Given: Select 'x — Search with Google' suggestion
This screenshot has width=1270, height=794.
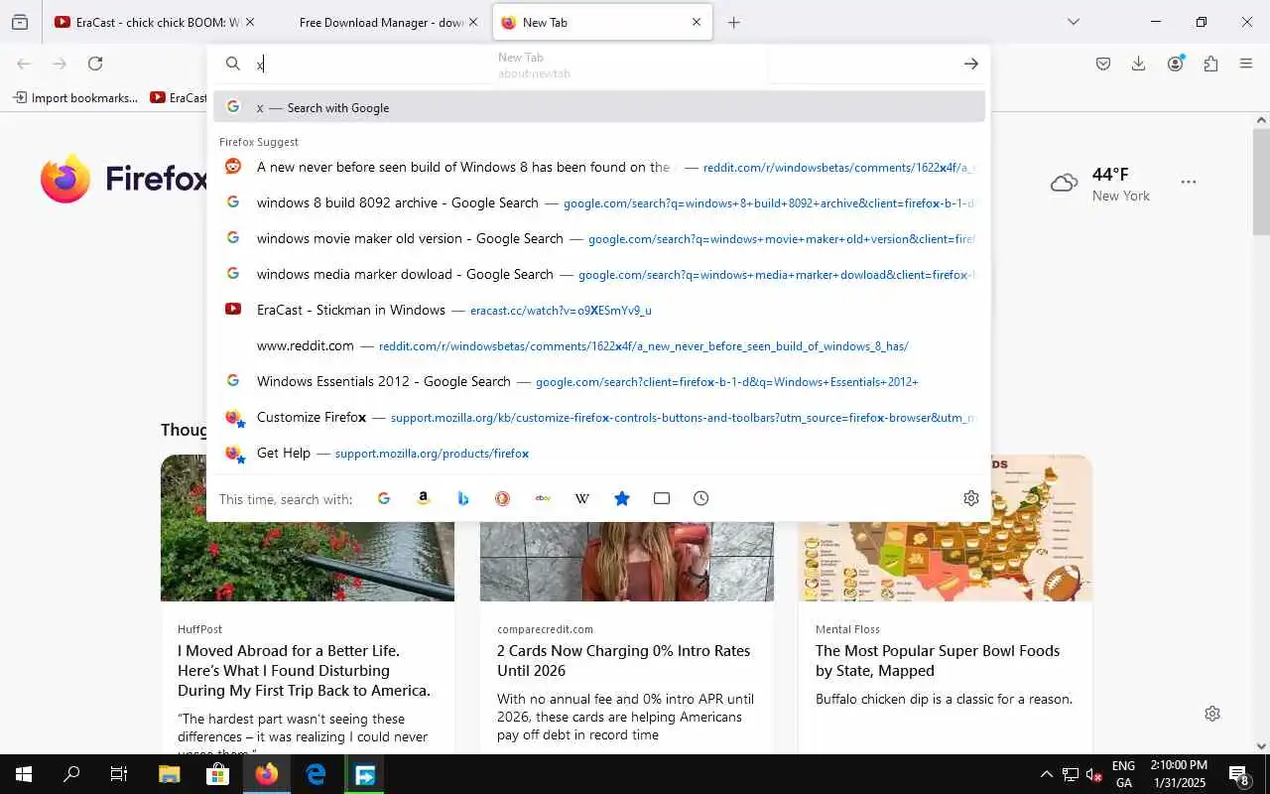Looking at the screenshot, I should pyautogui.click(x=599, y=107).
